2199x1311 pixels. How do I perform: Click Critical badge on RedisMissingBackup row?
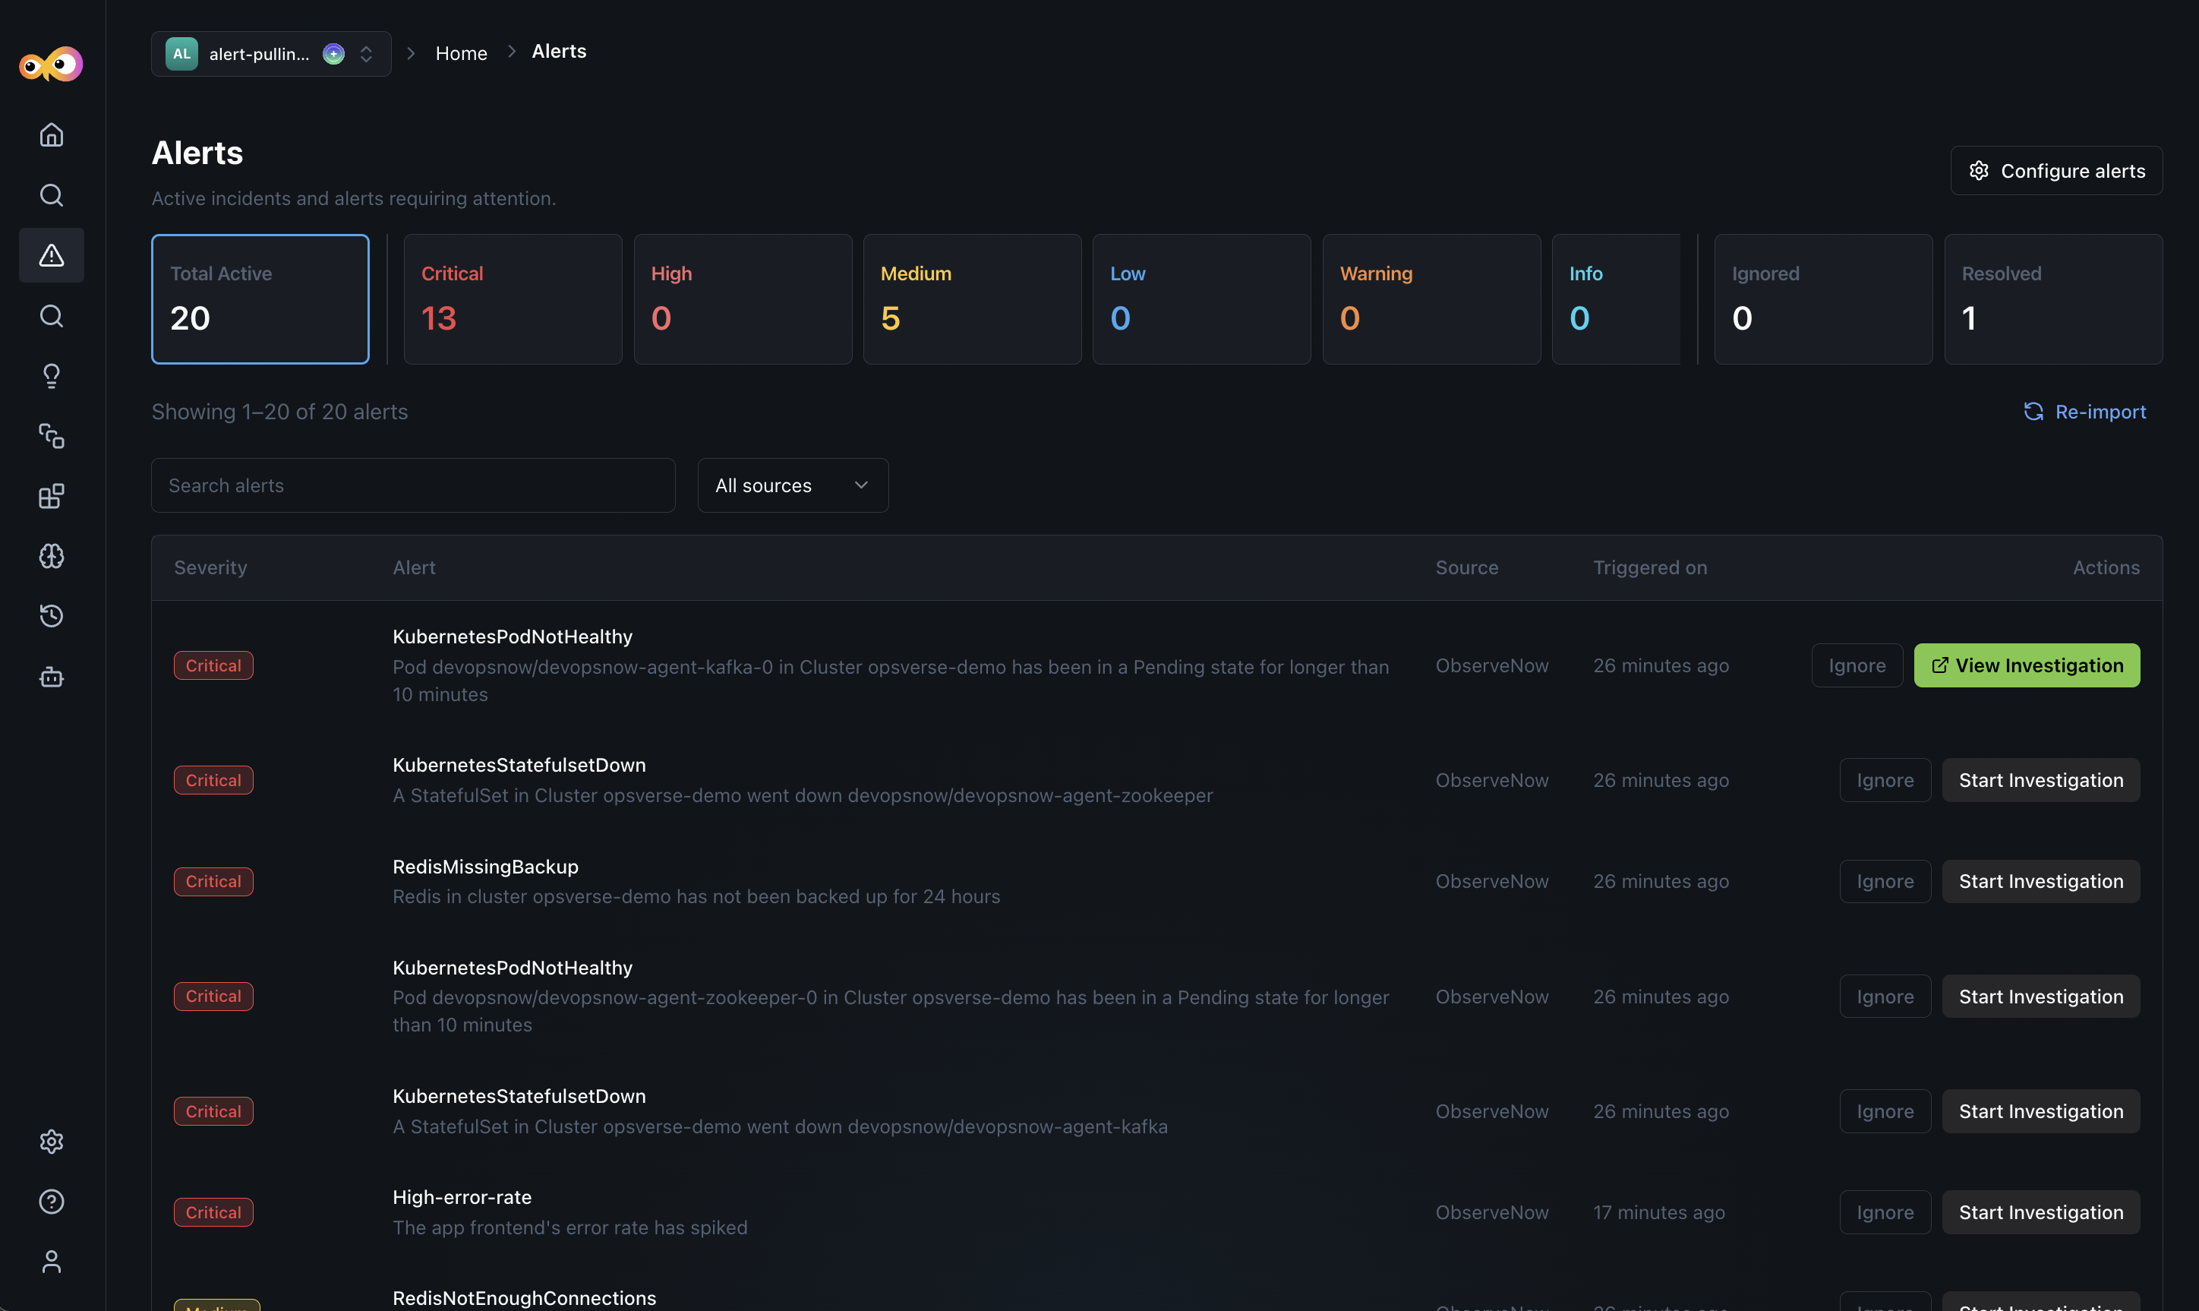[x=213, y=882]
